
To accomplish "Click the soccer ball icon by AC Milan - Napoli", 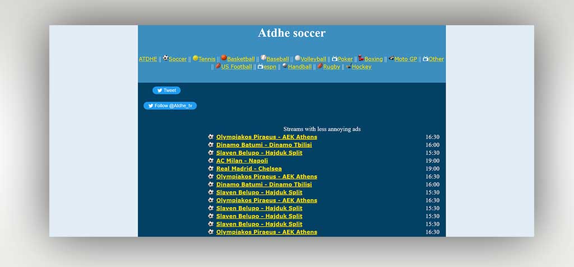I will pos(211,160).
